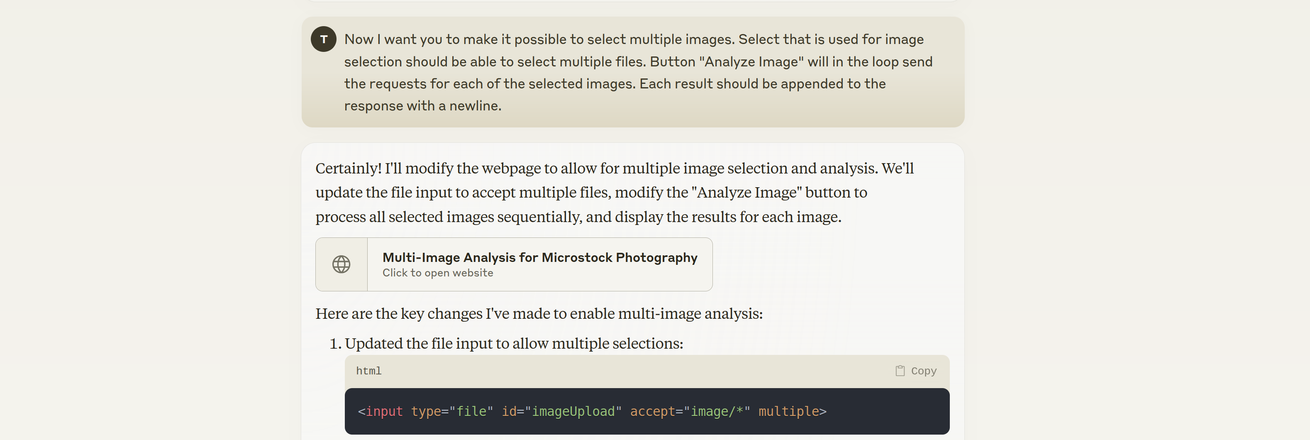Screen dimensions: 1310x440
Task: Click the user's message bubble about multiple images
Action: (x=633, y=72)
